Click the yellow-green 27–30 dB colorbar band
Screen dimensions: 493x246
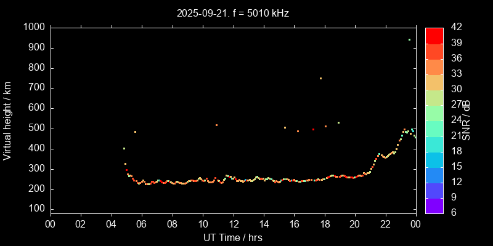pos(434,98)
